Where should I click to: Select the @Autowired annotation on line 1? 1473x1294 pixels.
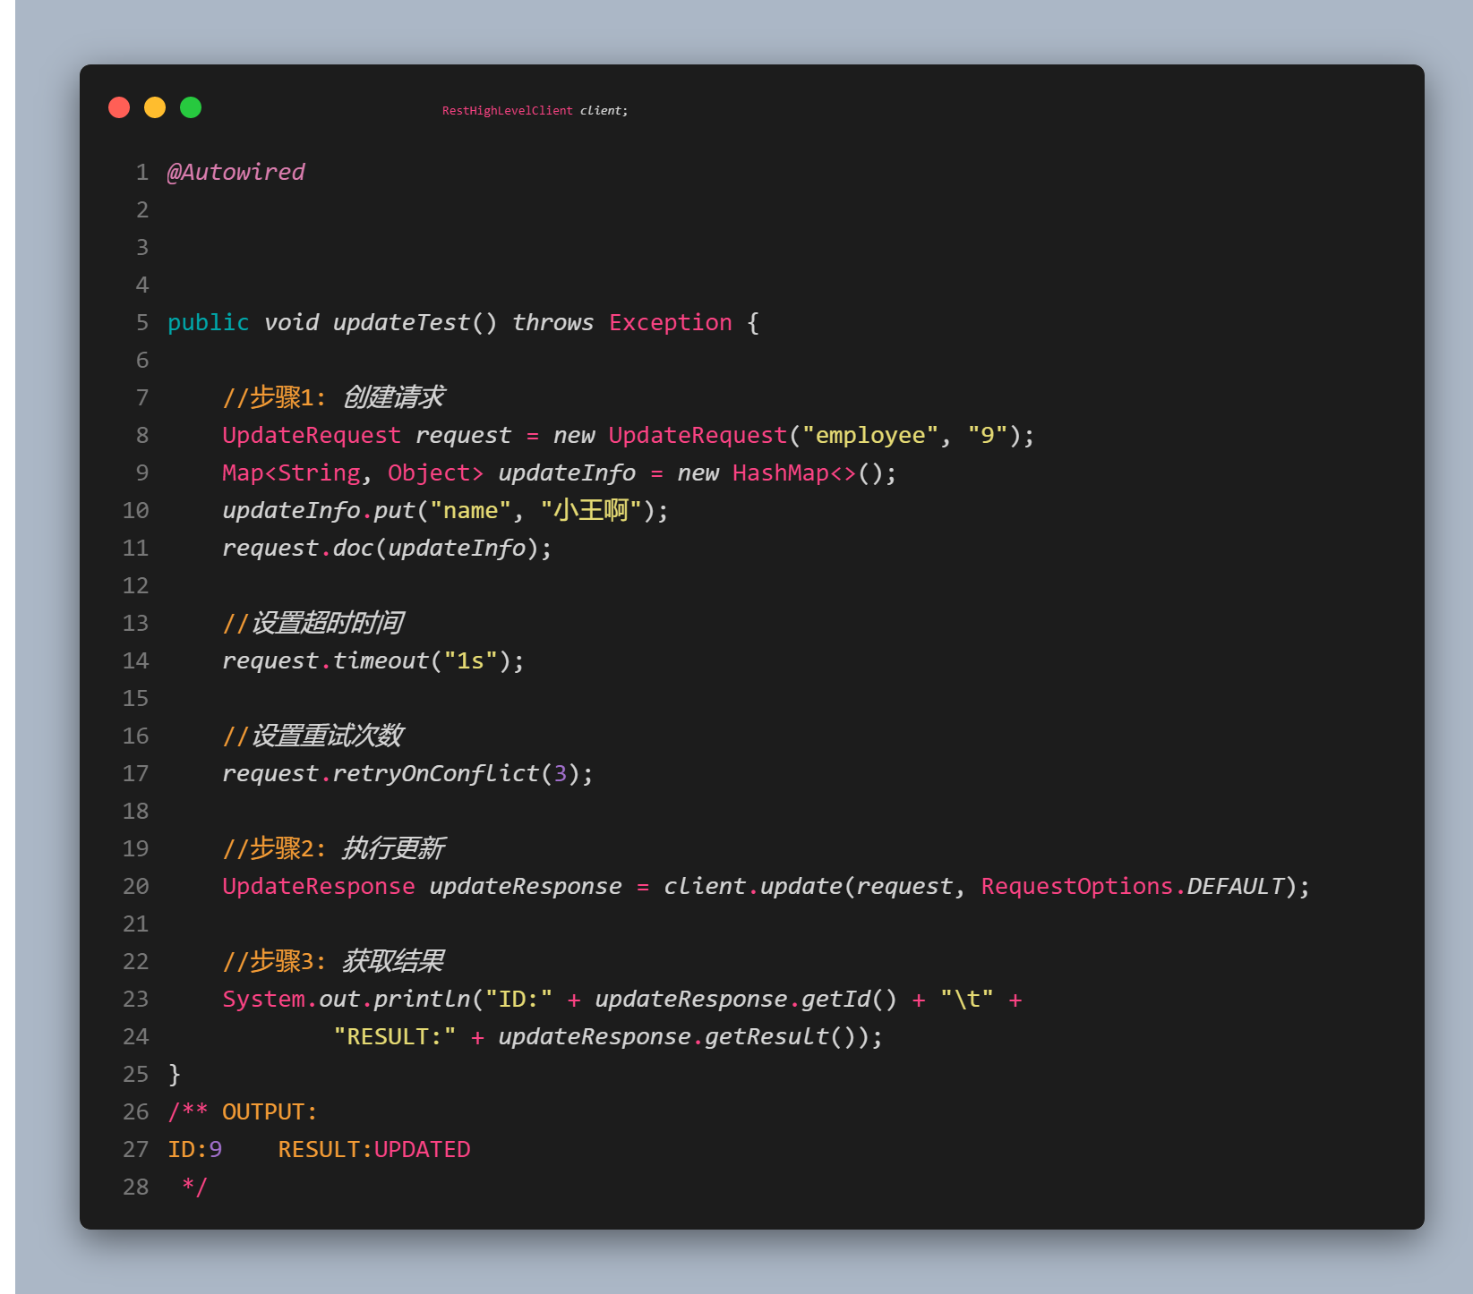[x=236, y=172]
